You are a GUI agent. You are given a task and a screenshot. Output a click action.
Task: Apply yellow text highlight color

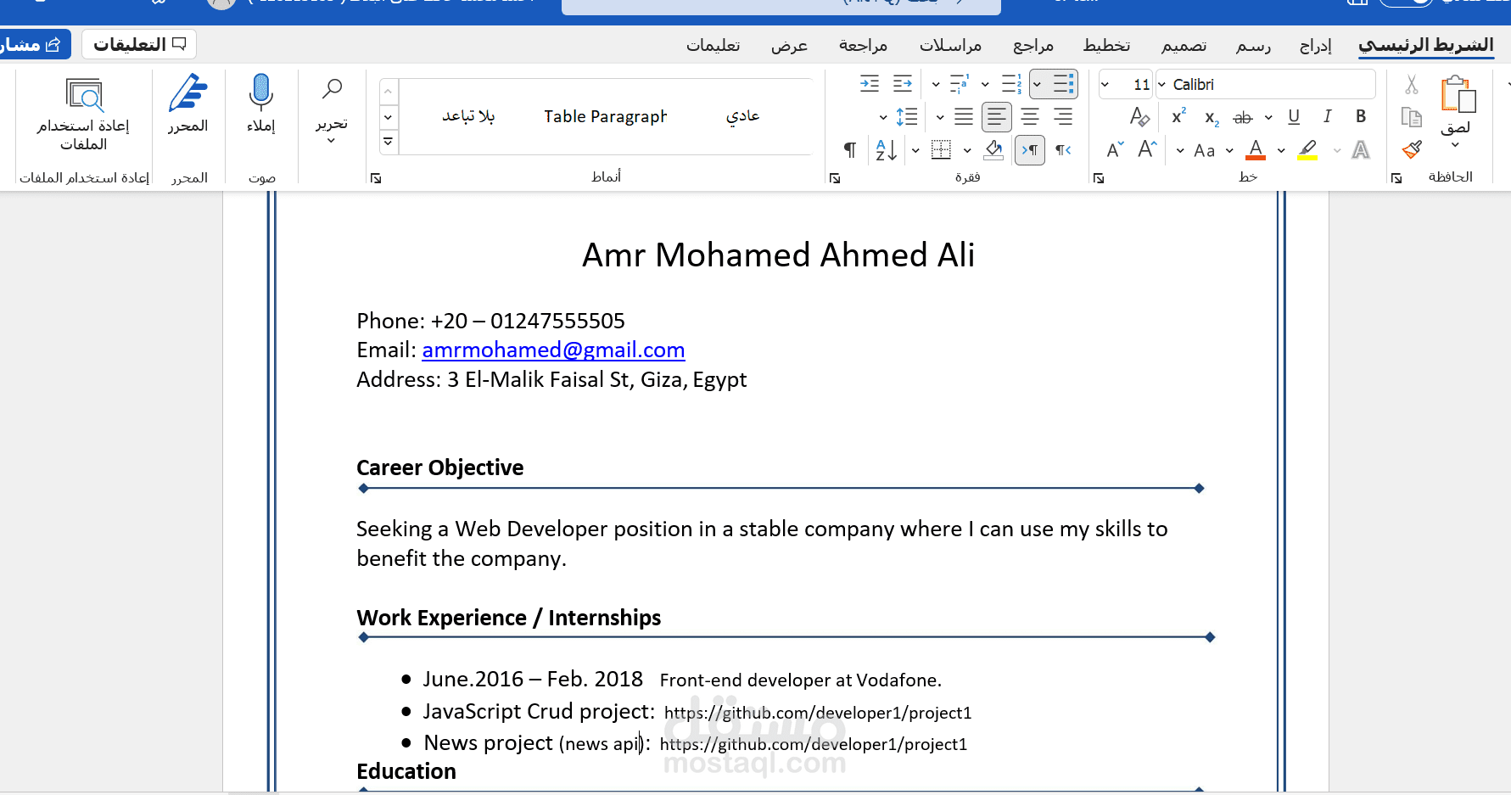pos(1308,150)
